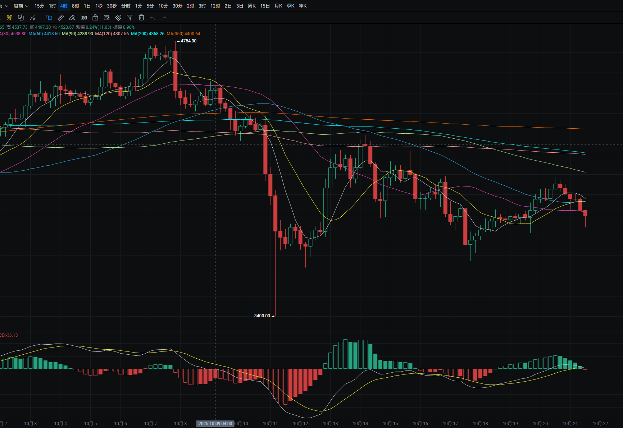The image size is (623, 428).
Task: Open the line tool with star icon
Action: click(x=32, y=18)
